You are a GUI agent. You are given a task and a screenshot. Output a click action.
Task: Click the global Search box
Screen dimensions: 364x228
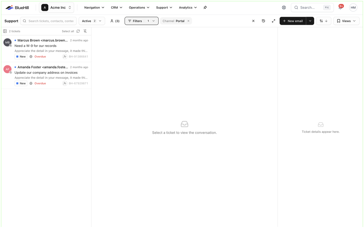pos(312,8)
